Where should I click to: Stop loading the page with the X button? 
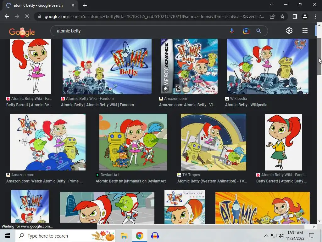pyautogui.click(x=27, y=16)
